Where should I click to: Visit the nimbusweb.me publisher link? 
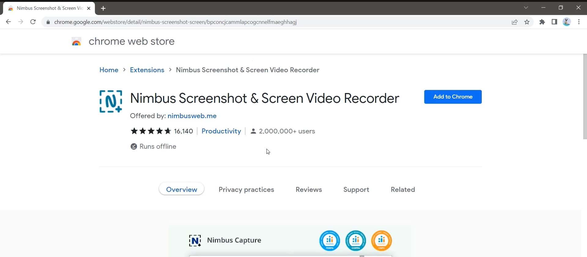tap(192, 116)
